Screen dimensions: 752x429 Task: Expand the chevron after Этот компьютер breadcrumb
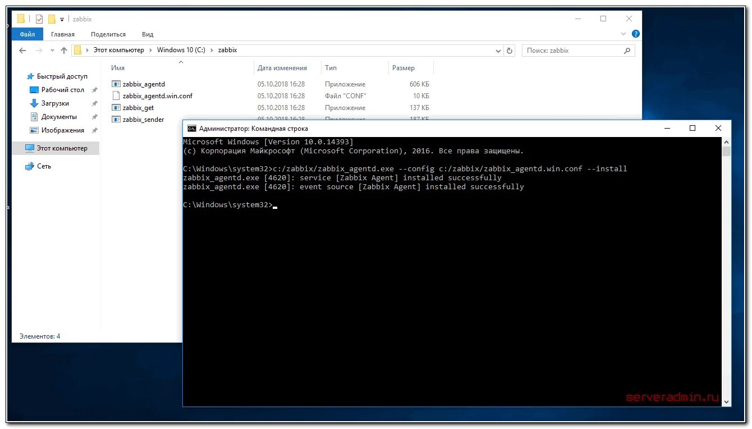(x=150, y=50)
